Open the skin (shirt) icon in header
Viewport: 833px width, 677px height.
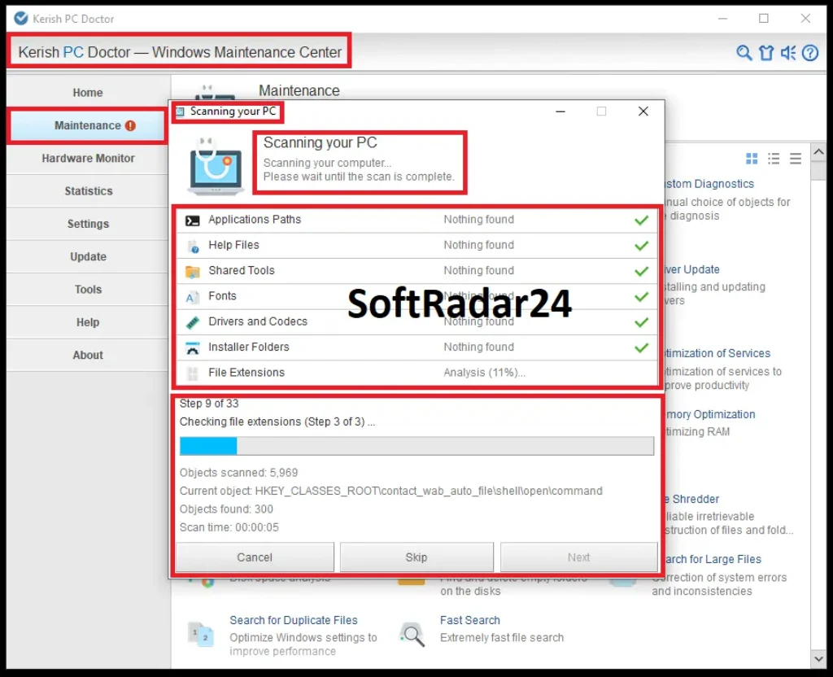765,53
